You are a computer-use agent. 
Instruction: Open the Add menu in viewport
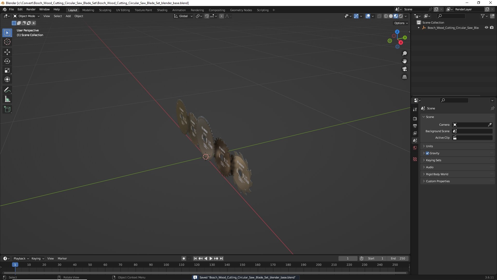pyautogui.click(x=68, y=16)
